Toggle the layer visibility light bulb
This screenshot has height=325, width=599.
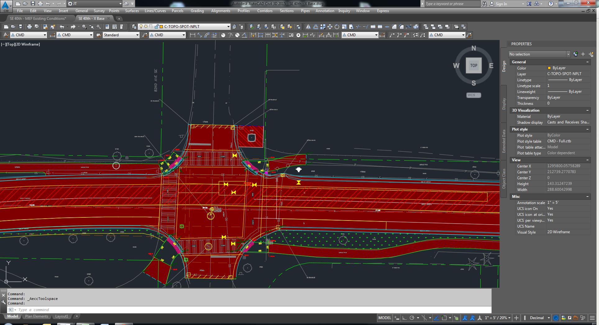(141, 27)
